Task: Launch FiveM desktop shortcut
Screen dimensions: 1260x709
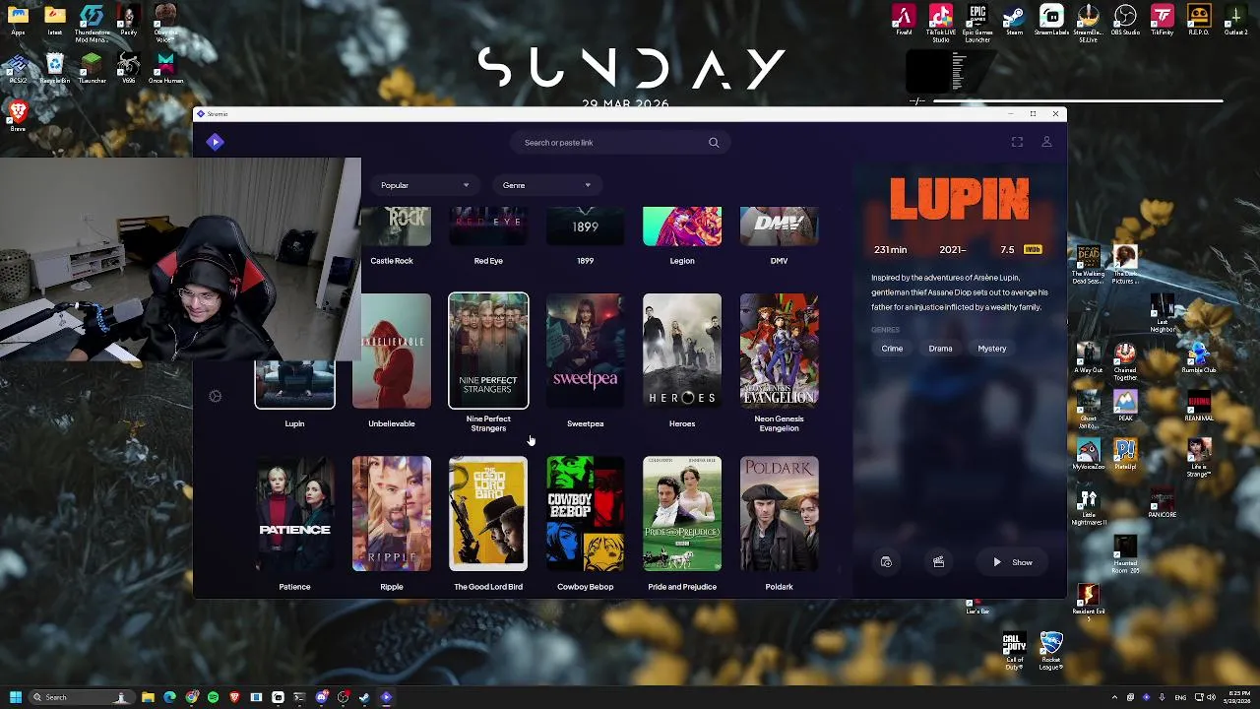Action: [x=904, y=20]
